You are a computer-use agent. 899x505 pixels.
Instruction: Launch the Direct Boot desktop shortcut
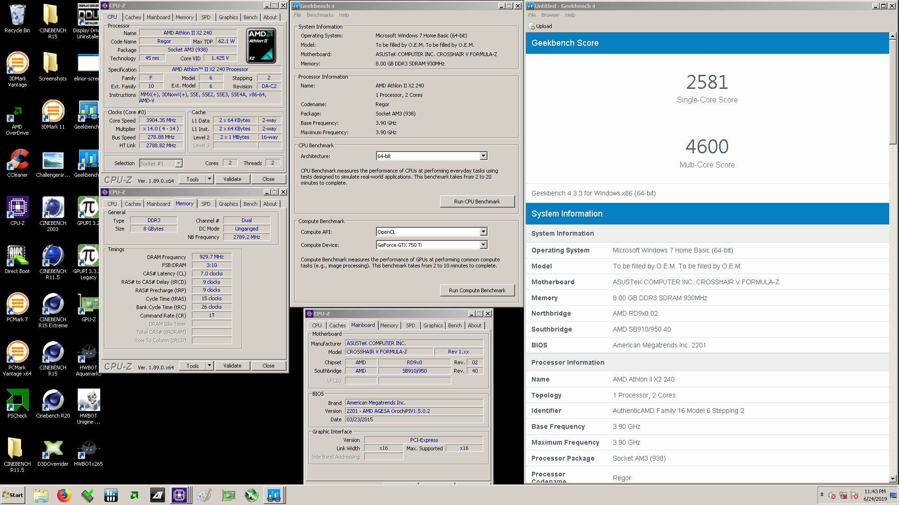(x=17, y=259)
